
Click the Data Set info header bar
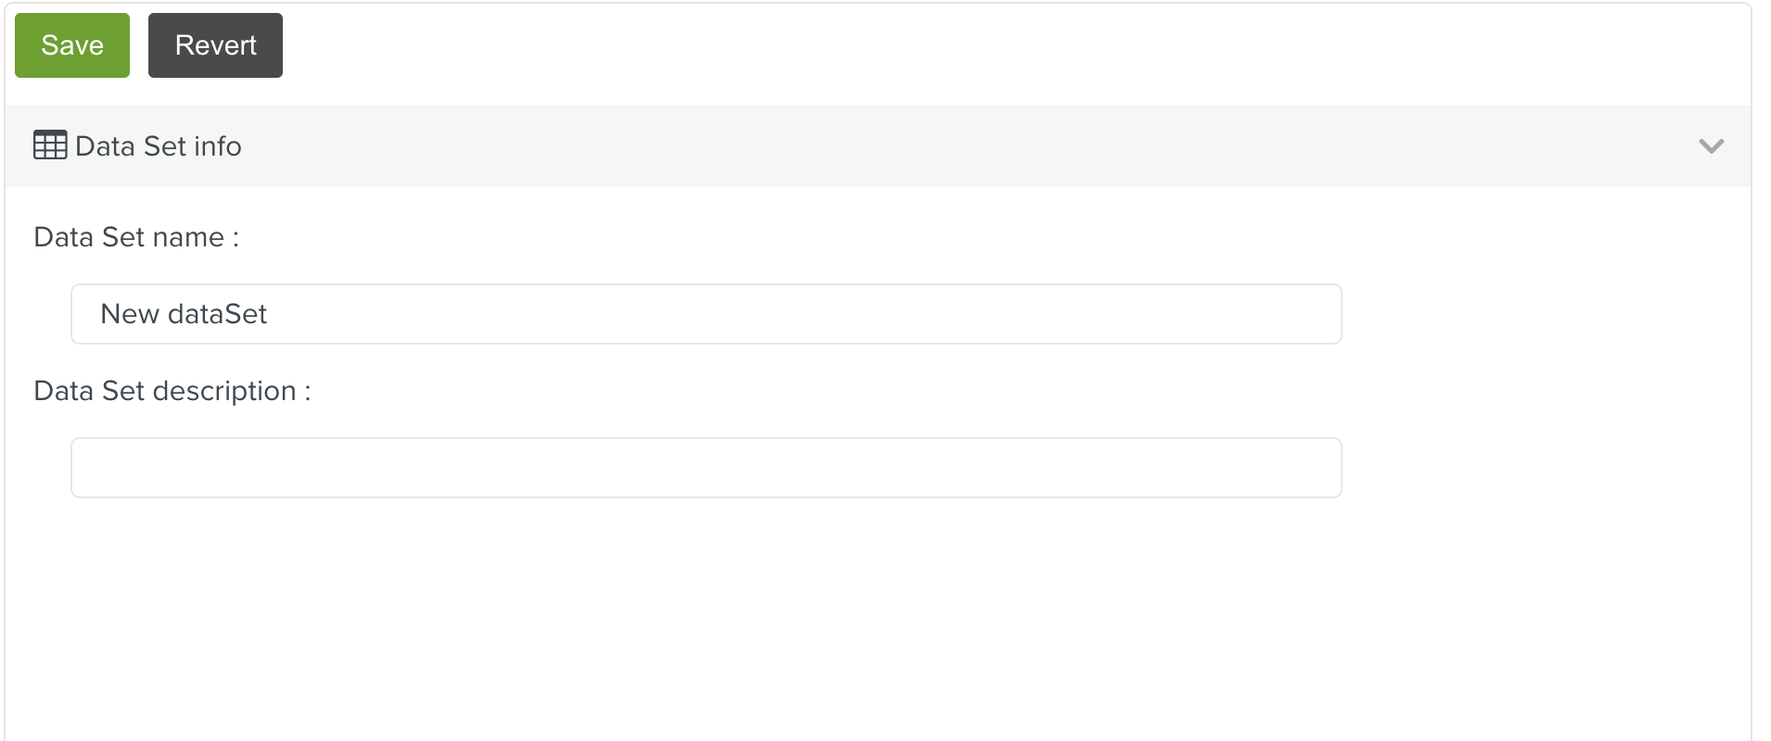(835, 145)
